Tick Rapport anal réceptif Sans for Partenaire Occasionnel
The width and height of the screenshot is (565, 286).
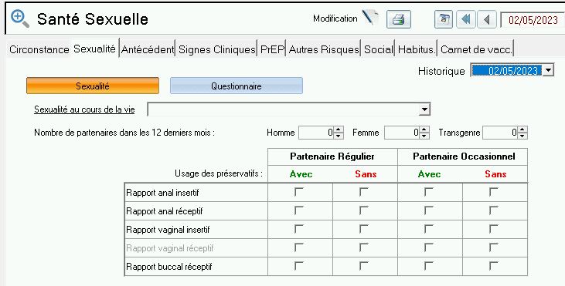coord(493,210)
